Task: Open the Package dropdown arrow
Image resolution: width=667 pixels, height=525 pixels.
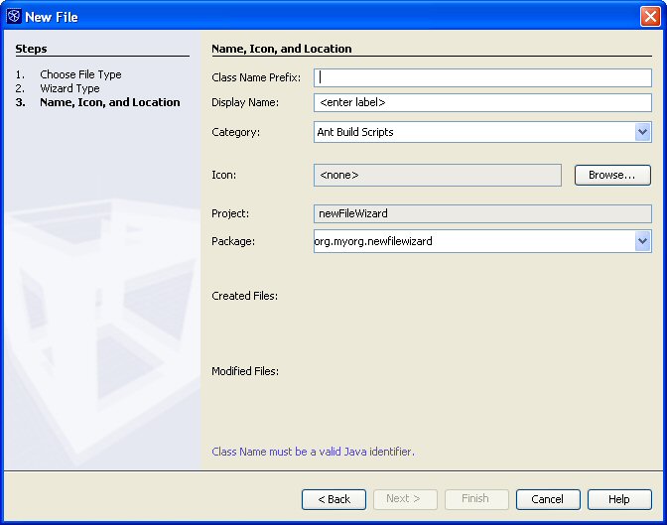Action: point(642,240)
